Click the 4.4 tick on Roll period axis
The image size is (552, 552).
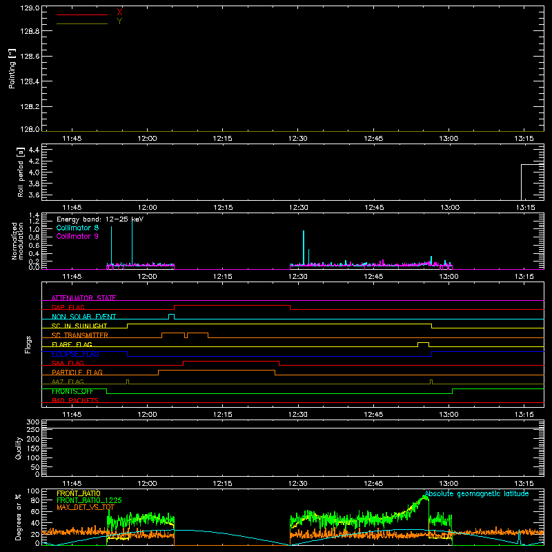coord(34,150)
